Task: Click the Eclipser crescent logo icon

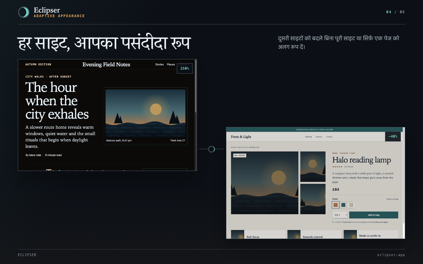Action: 24,12
